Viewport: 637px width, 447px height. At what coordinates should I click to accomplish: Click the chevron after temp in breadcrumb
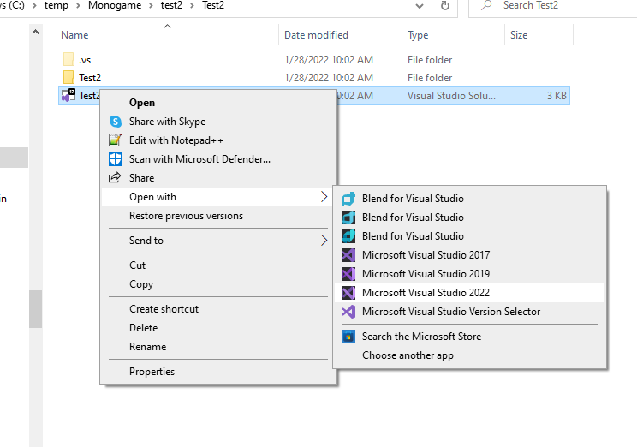[78, 6]
